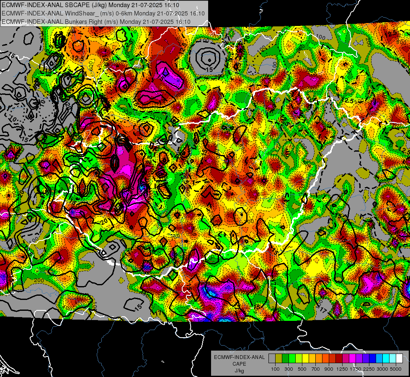Click the CAPE label in legend
Viewport: 410px width, 377px height.
pos(239,364)
